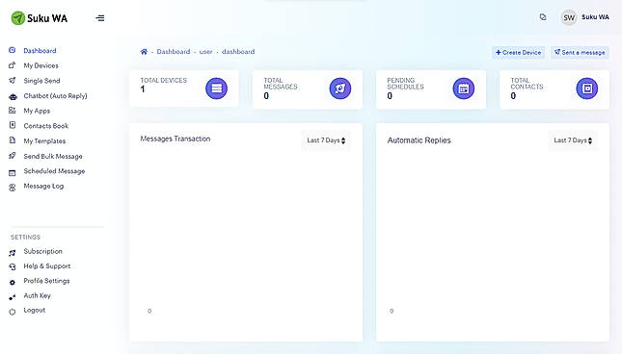The height and width of the screenshot is (354, 622).
Task: Click the Total Contacts stat card label
Action: 527,84
